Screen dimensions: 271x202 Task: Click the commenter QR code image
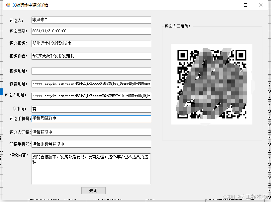pos(212,84)
